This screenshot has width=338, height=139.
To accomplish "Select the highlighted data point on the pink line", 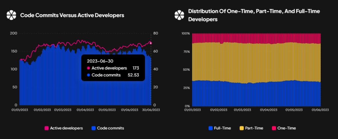I will 151,43.
